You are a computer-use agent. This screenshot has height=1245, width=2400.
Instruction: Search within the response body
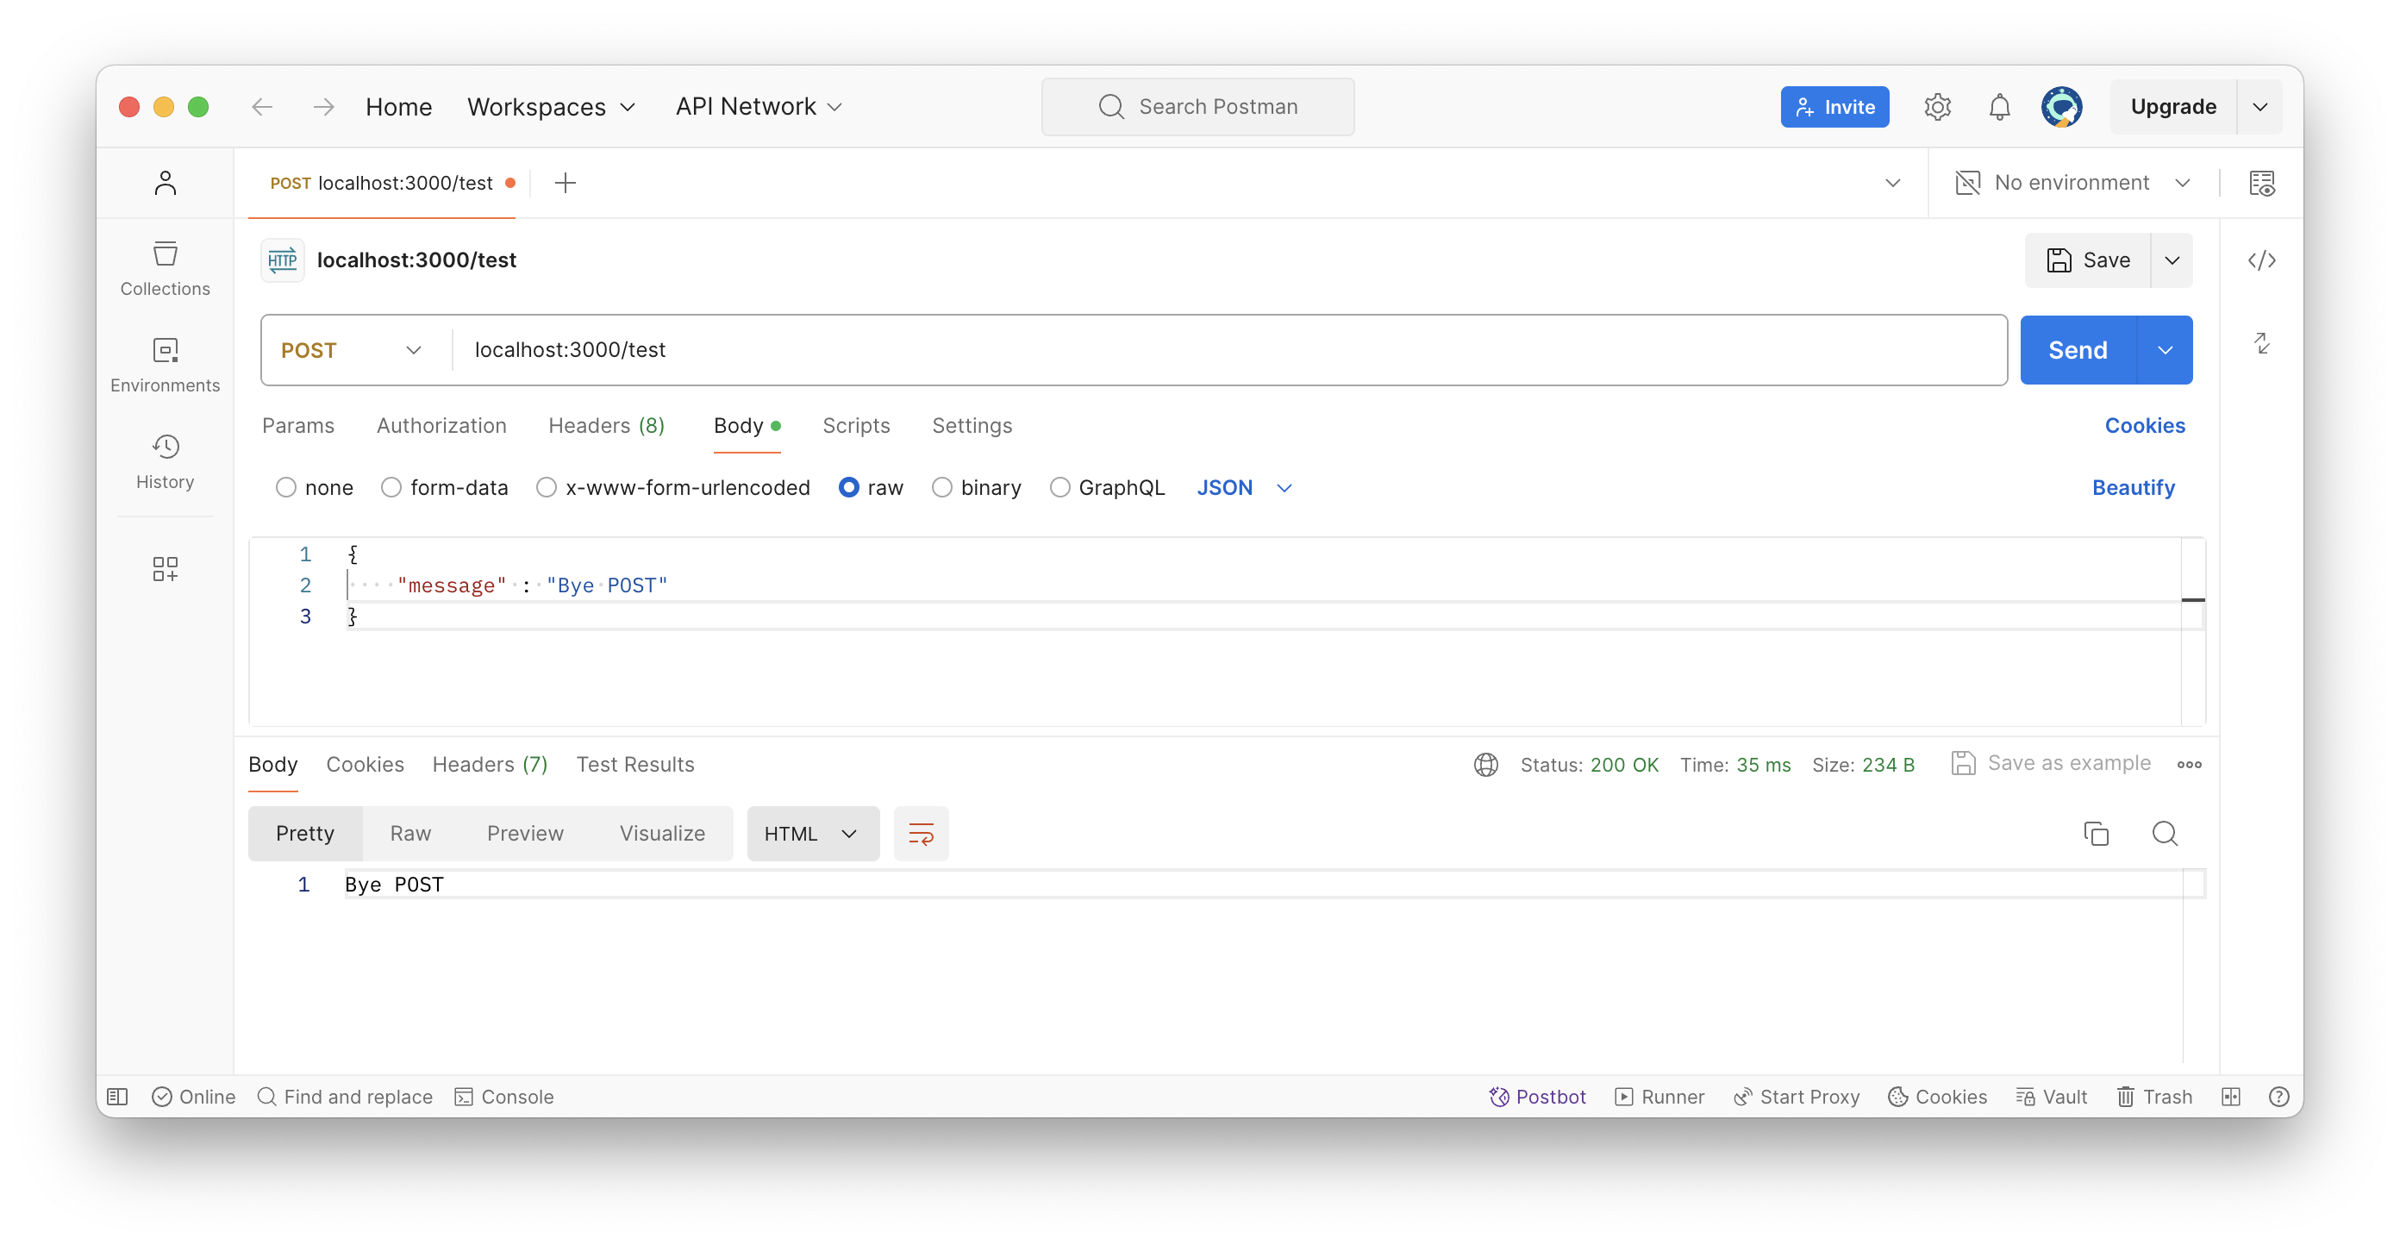(2165, 833)
